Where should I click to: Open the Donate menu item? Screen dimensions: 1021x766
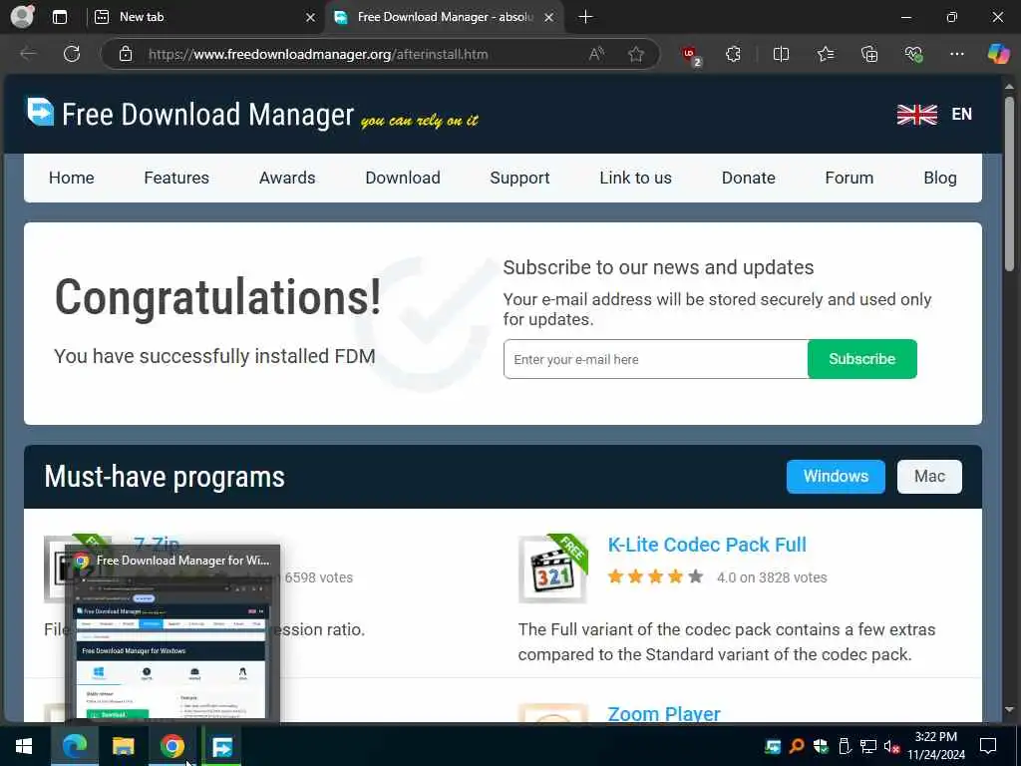tap(748, 178)
